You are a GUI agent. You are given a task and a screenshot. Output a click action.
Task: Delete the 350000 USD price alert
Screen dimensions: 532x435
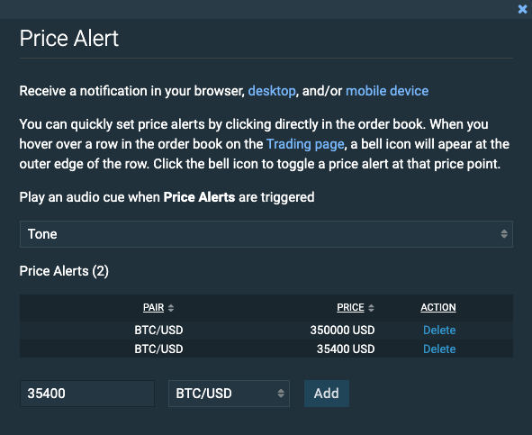(x=439, y=330)
